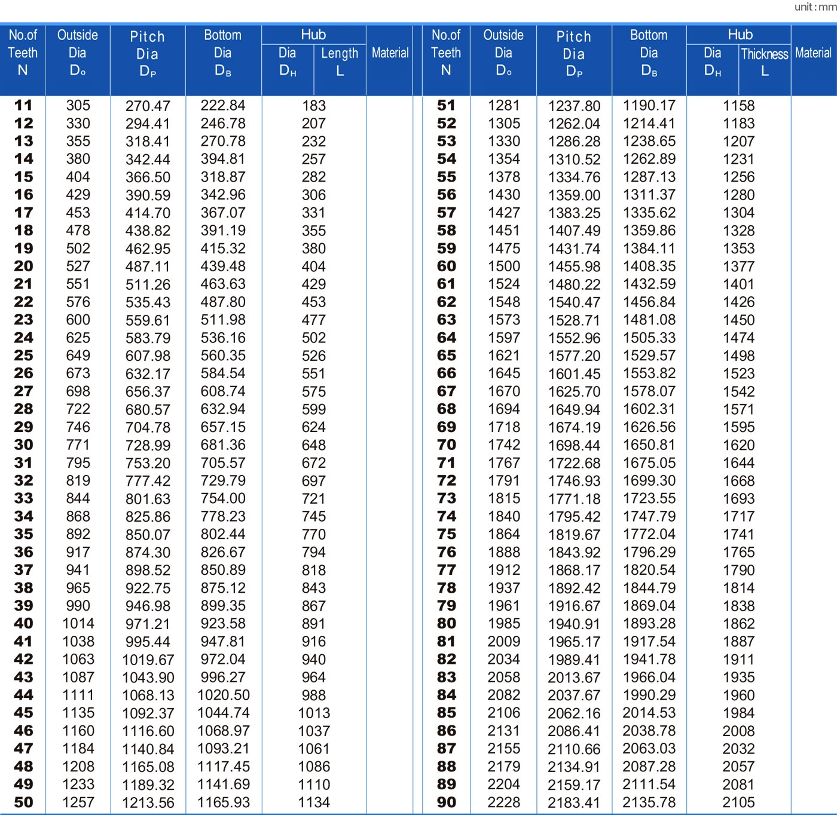The image size is (837, 815).
Task: Click the 'No.of Teeth N' column header
Action: click(24, 53)
